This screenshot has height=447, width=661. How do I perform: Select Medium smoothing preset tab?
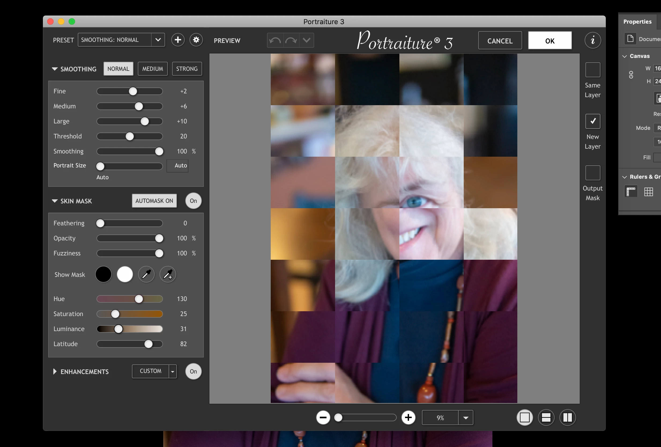(153, 69)
